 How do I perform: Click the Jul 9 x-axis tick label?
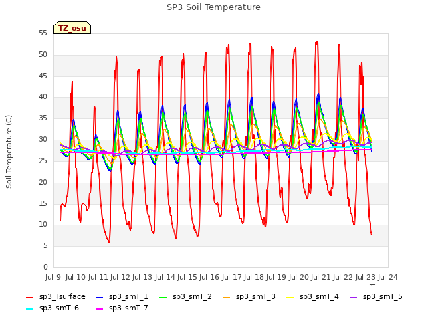(53, 278)
